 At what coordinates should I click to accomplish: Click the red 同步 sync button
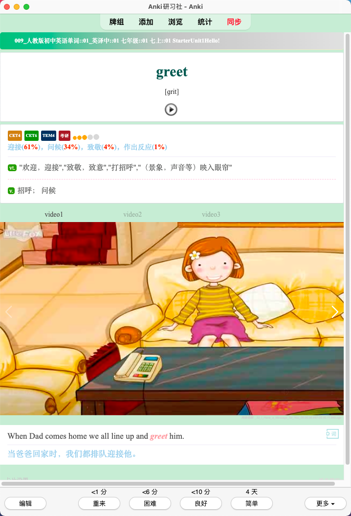234,22
